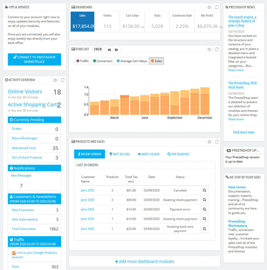Click Add more dashboard modules
The height and width of the screenshot is (270, 267).
point(145,261)
